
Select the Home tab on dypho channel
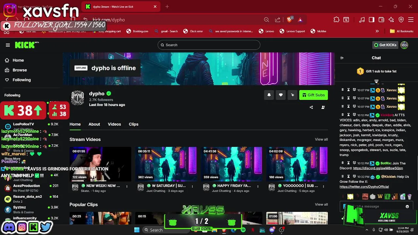click(75, 124)
